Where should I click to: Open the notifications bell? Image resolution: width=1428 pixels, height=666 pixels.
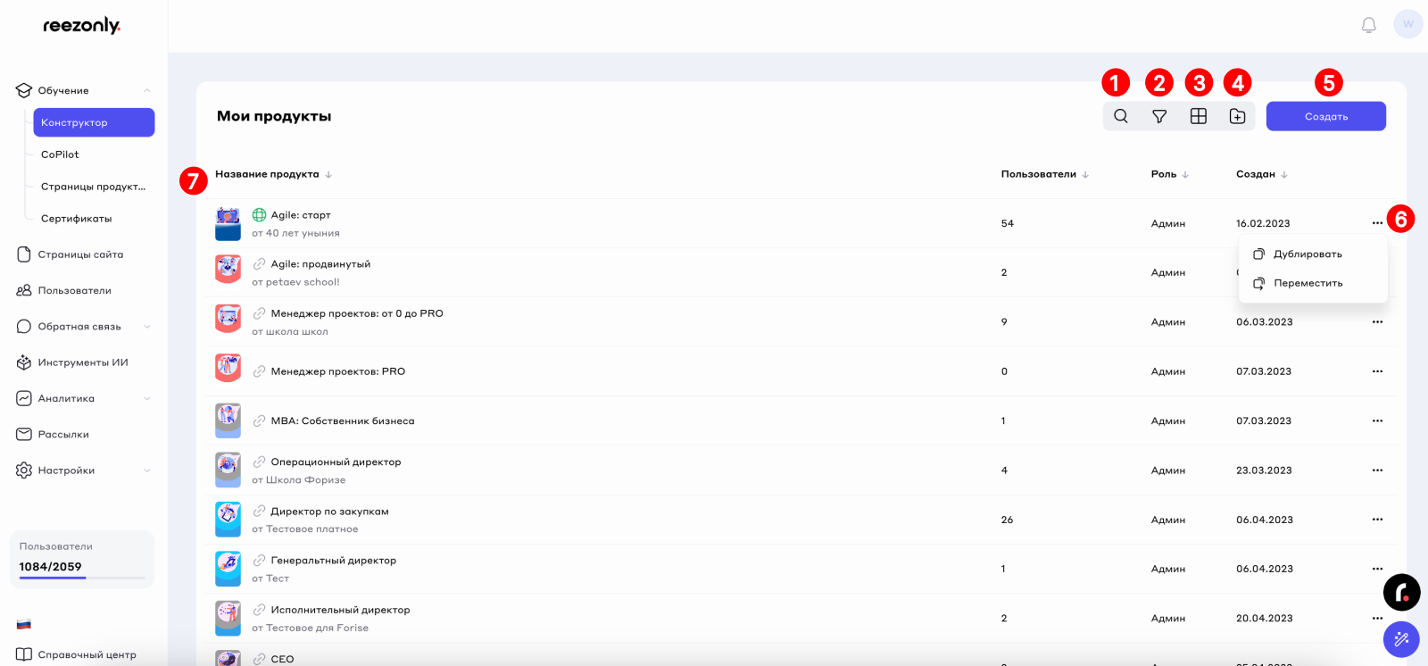[1368, 25]
